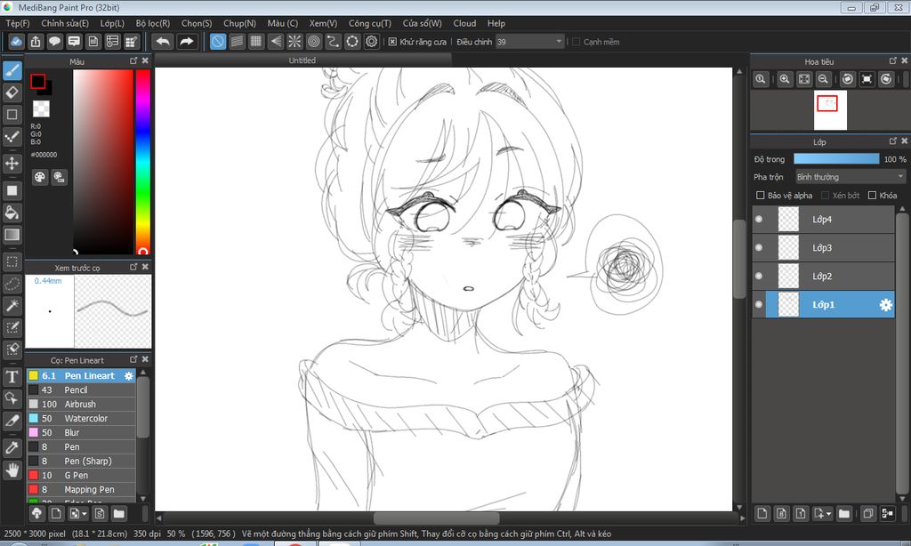911x546 pixels.
Task: Add a new layer in Layers panel
Action: pyautogui.click(x=762, y=513)
